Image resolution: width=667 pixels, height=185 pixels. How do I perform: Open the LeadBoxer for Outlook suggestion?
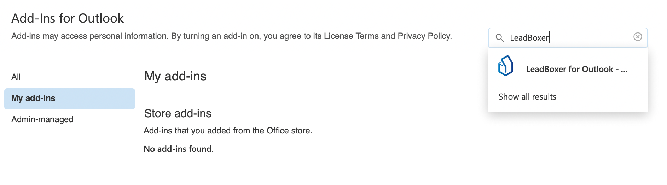[569, 69]
